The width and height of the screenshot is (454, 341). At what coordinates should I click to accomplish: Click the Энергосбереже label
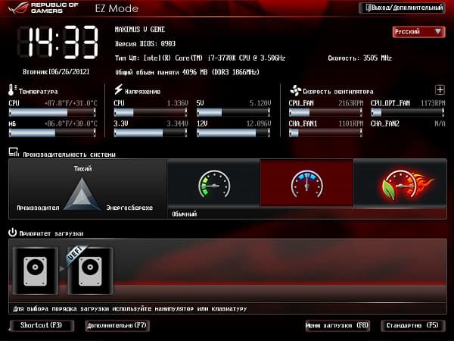(129, 208)
